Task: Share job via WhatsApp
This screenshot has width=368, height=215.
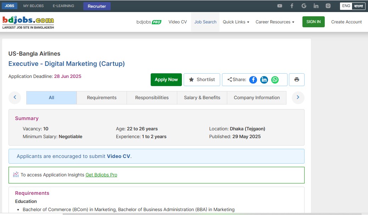Action: coord(275,80)
